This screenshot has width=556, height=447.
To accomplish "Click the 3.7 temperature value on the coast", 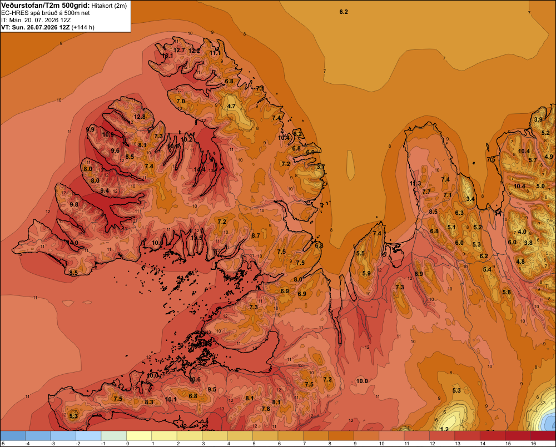I will (x=321, y=167).
